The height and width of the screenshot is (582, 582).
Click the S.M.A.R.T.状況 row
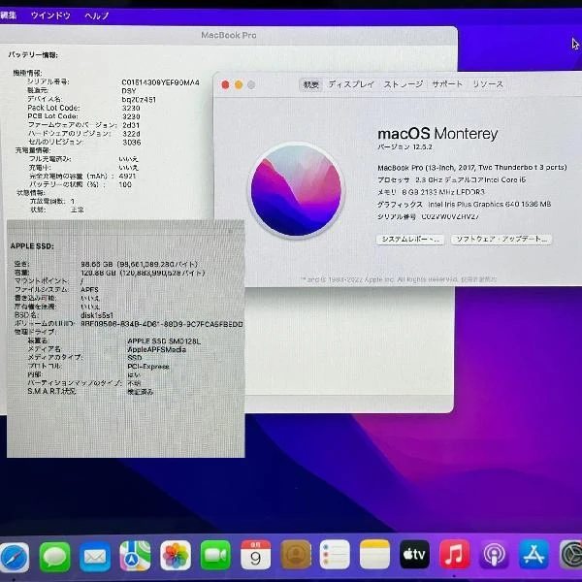90,392
